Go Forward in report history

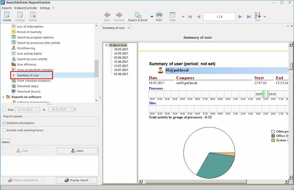(119, 15)
